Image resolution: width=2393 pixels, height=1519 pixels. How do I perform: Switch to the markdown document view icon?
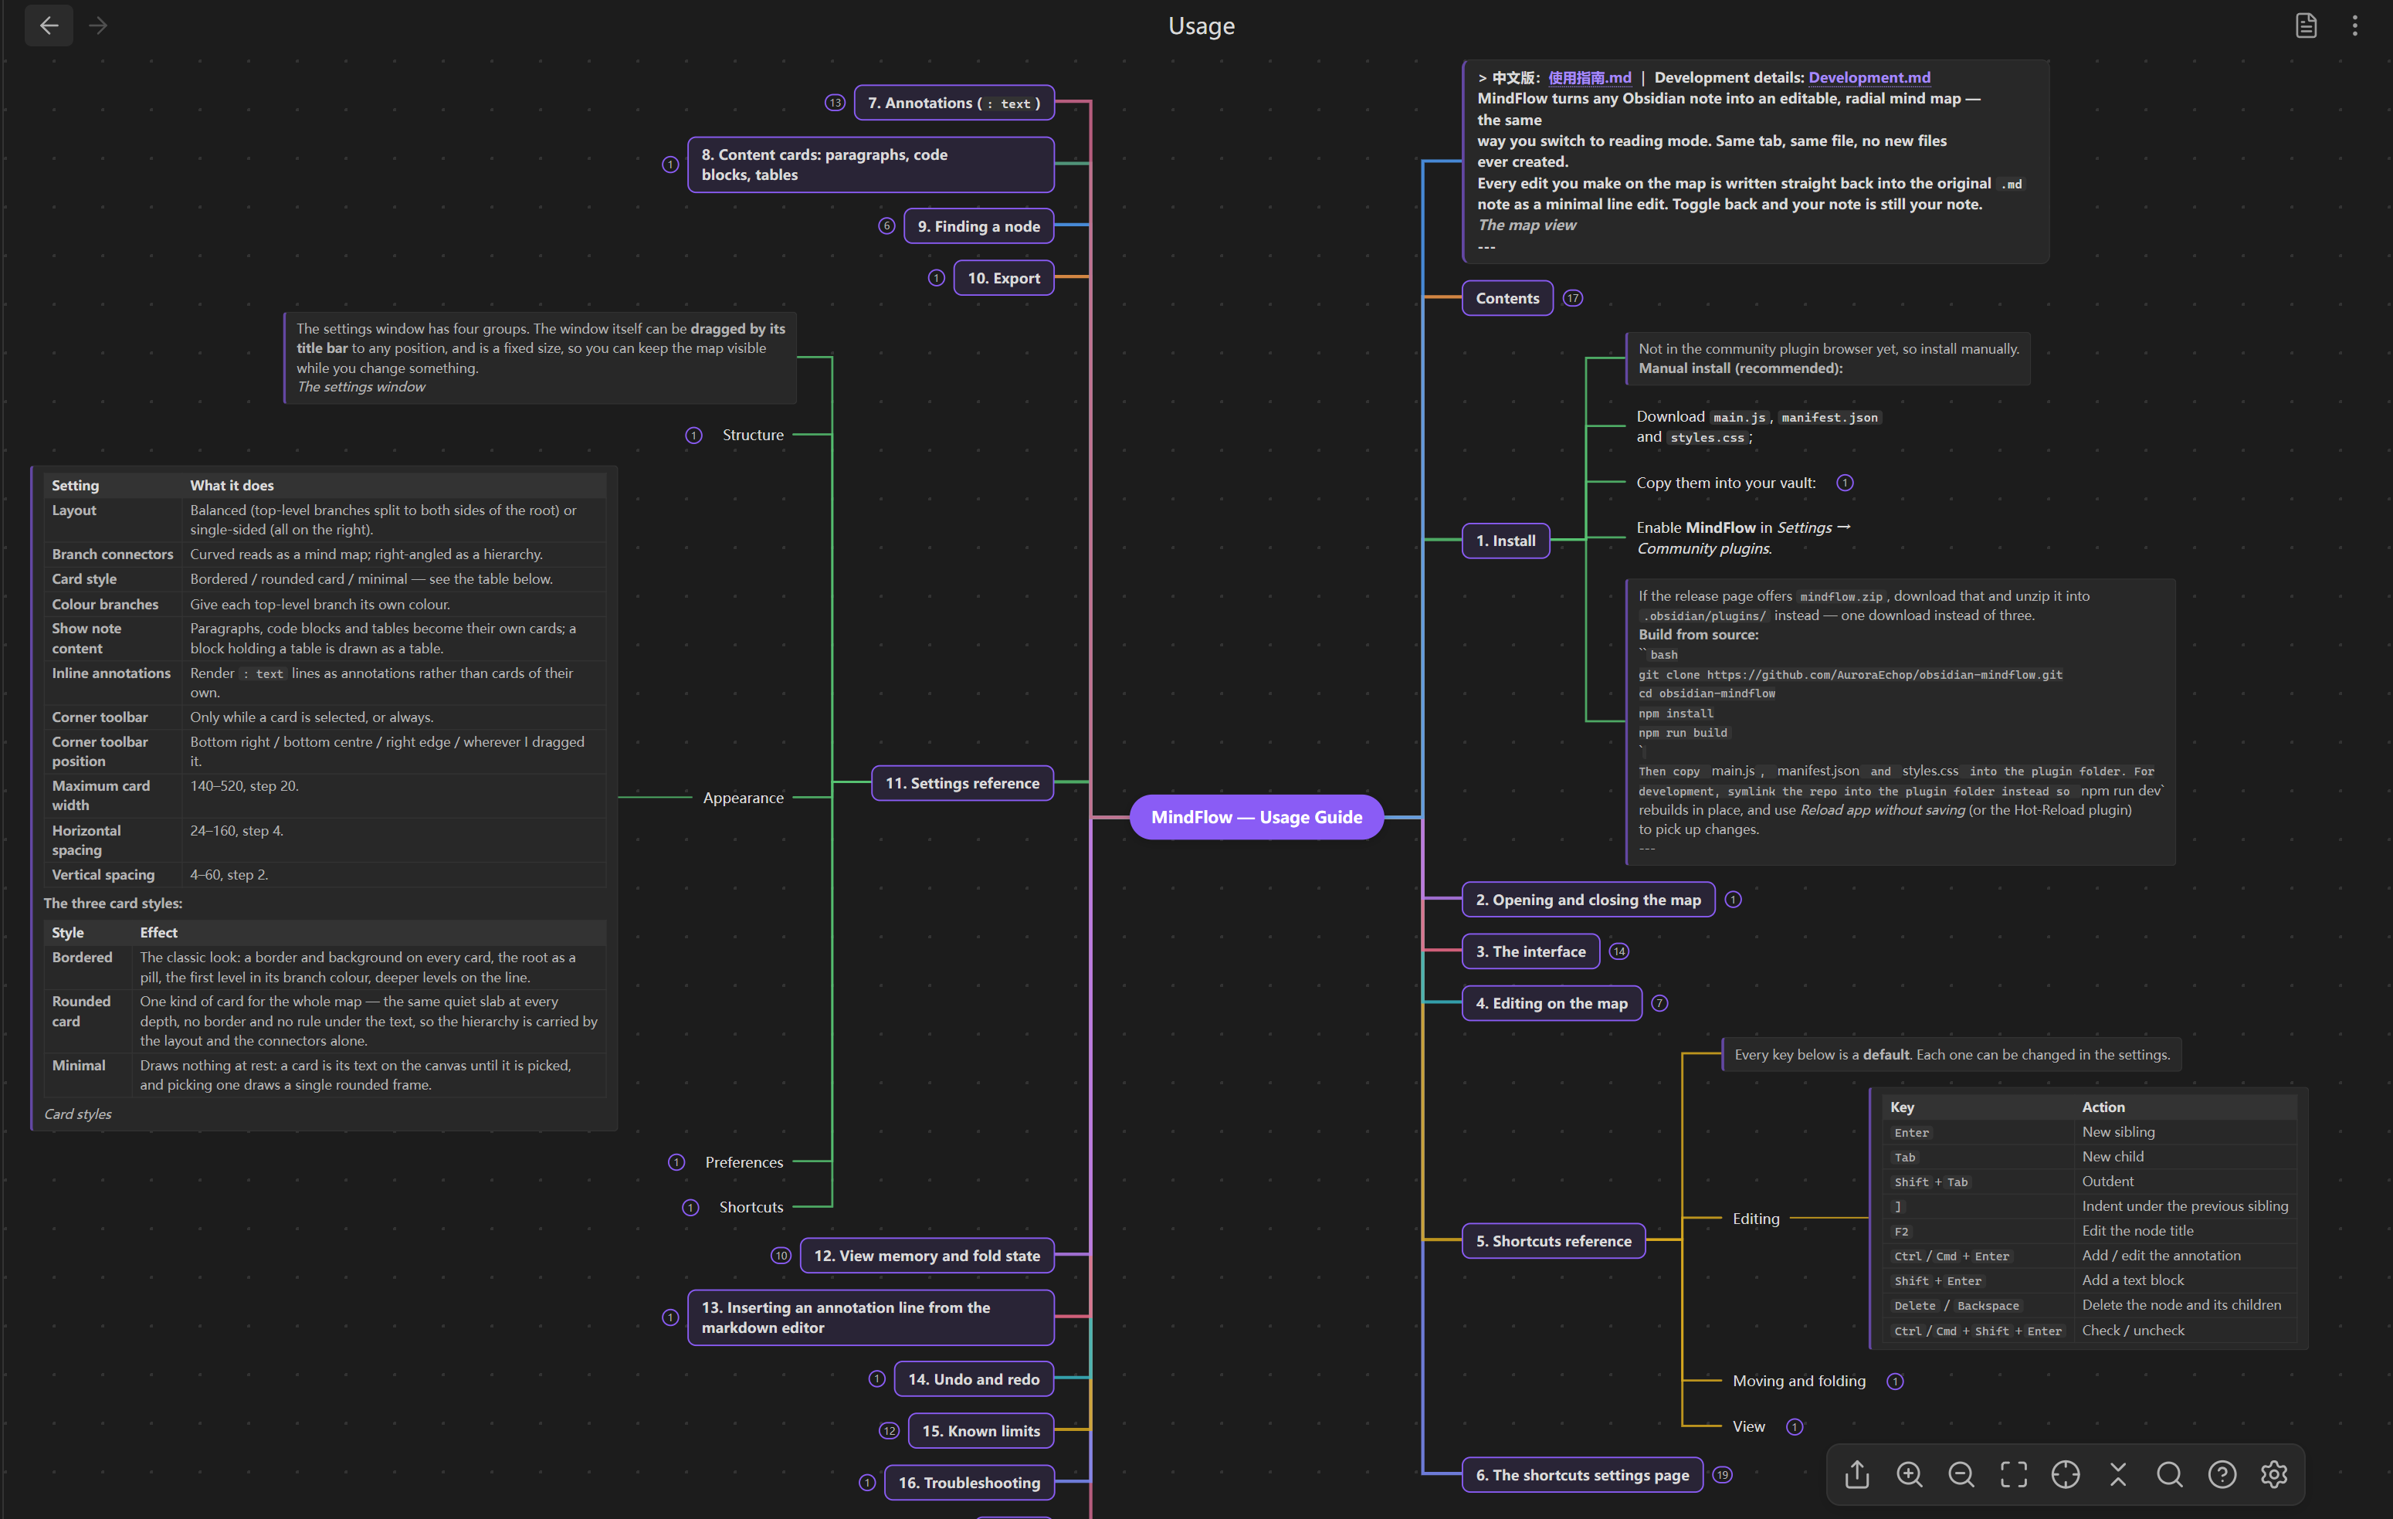click(2306, 25)
